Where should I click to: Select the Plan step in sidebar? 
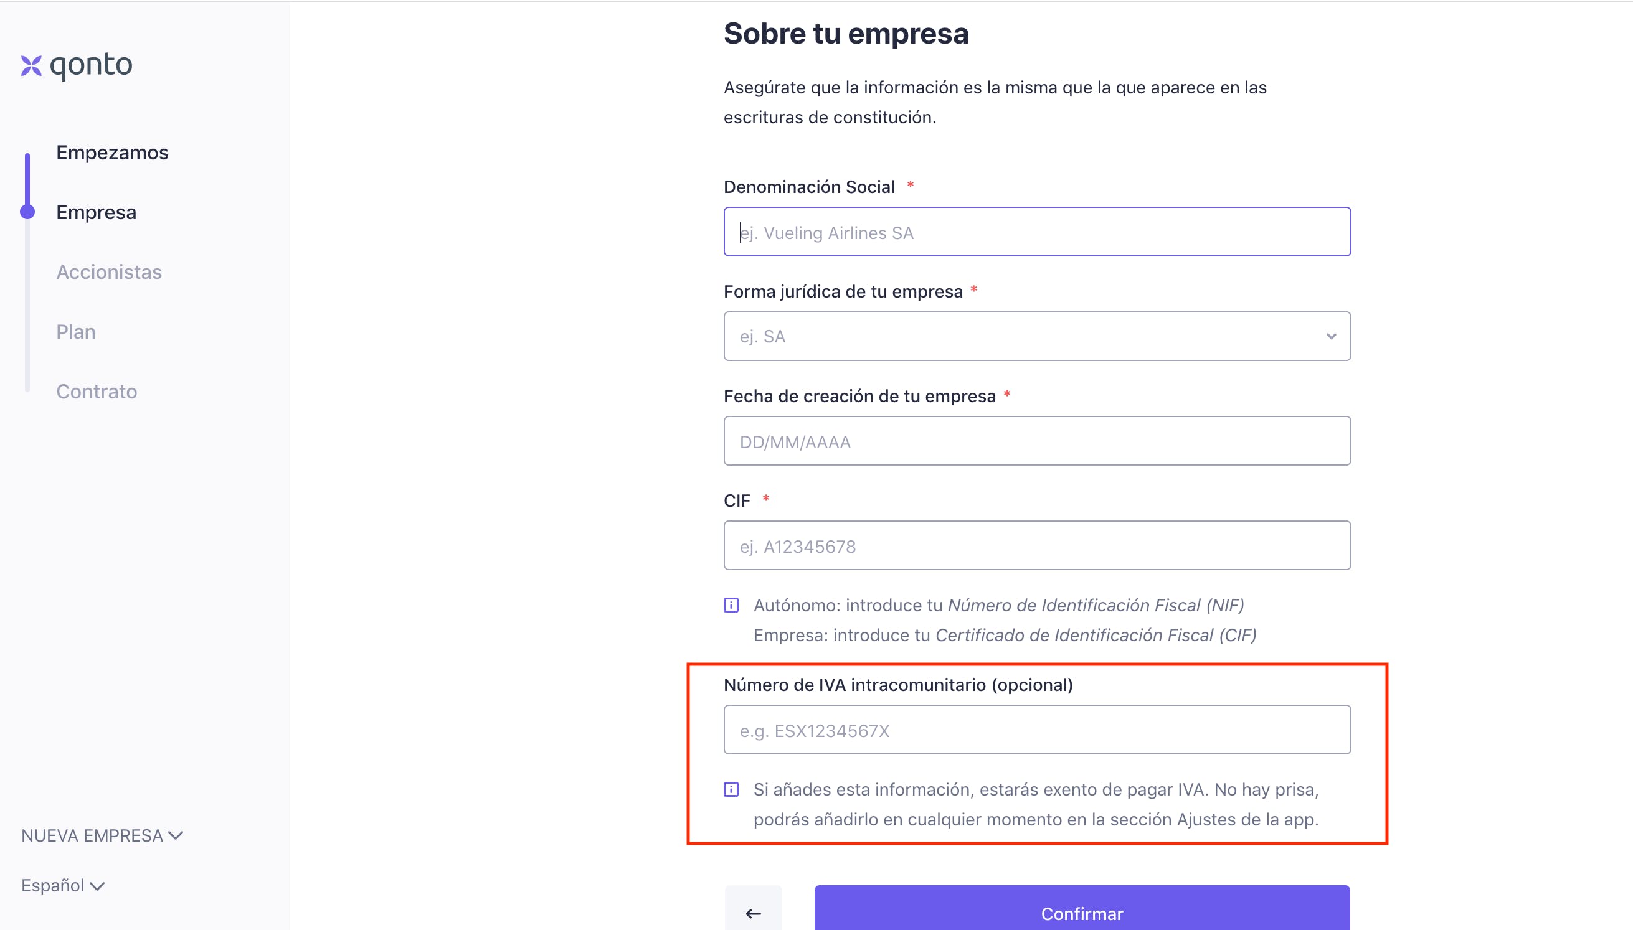76,332
